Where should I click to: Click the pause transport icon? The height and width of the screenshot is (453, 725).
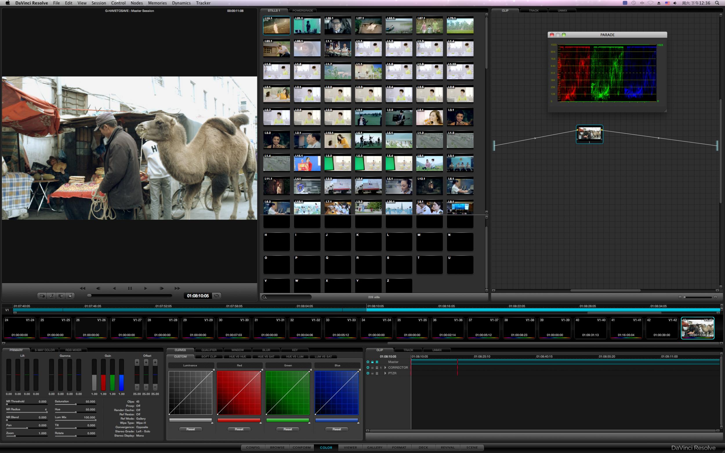(130, 288)
